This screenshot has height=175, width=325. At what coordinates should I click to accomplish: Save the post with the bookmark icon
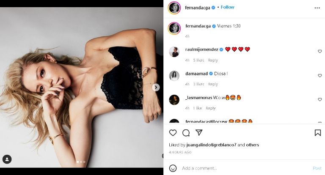pyautogui.click(x=317, y=133)
